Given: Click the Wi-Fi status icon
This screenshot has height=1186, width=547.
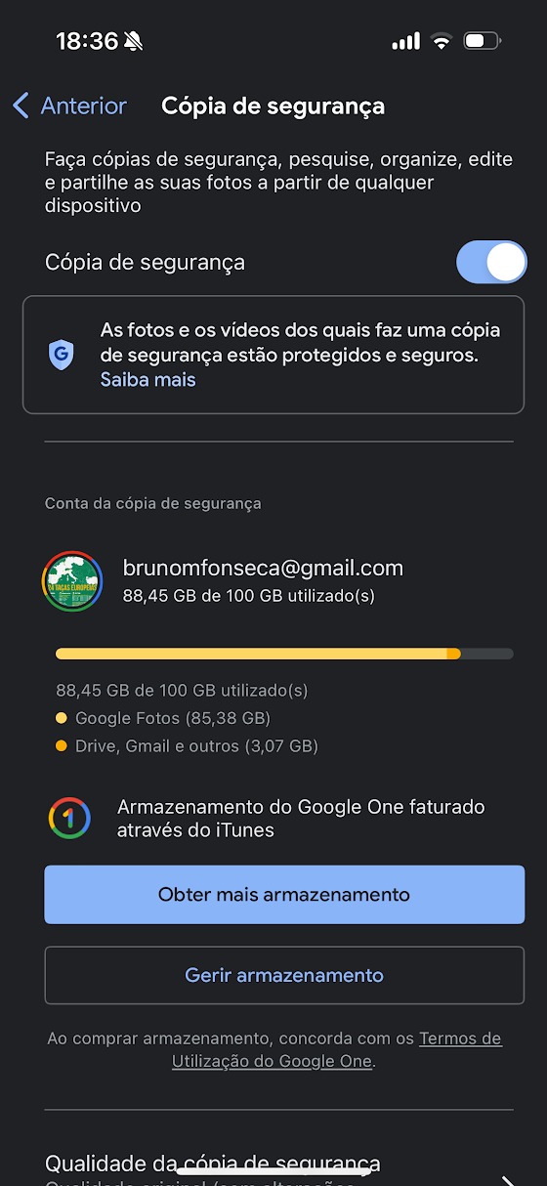Looking at the screenshot, I should click(442, 41).
